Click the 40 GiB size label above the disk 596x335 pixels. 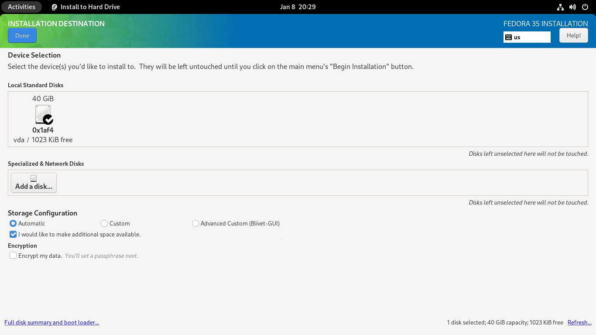43,99
